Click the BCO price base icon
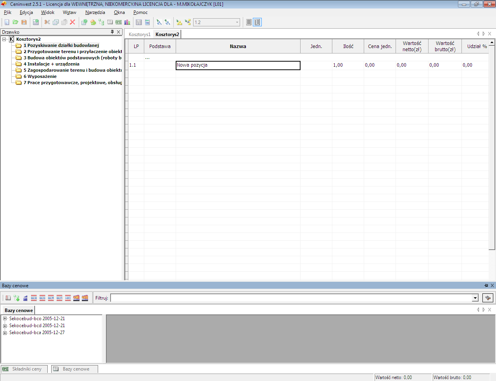496x381 pixels. (x=34, y=298)
